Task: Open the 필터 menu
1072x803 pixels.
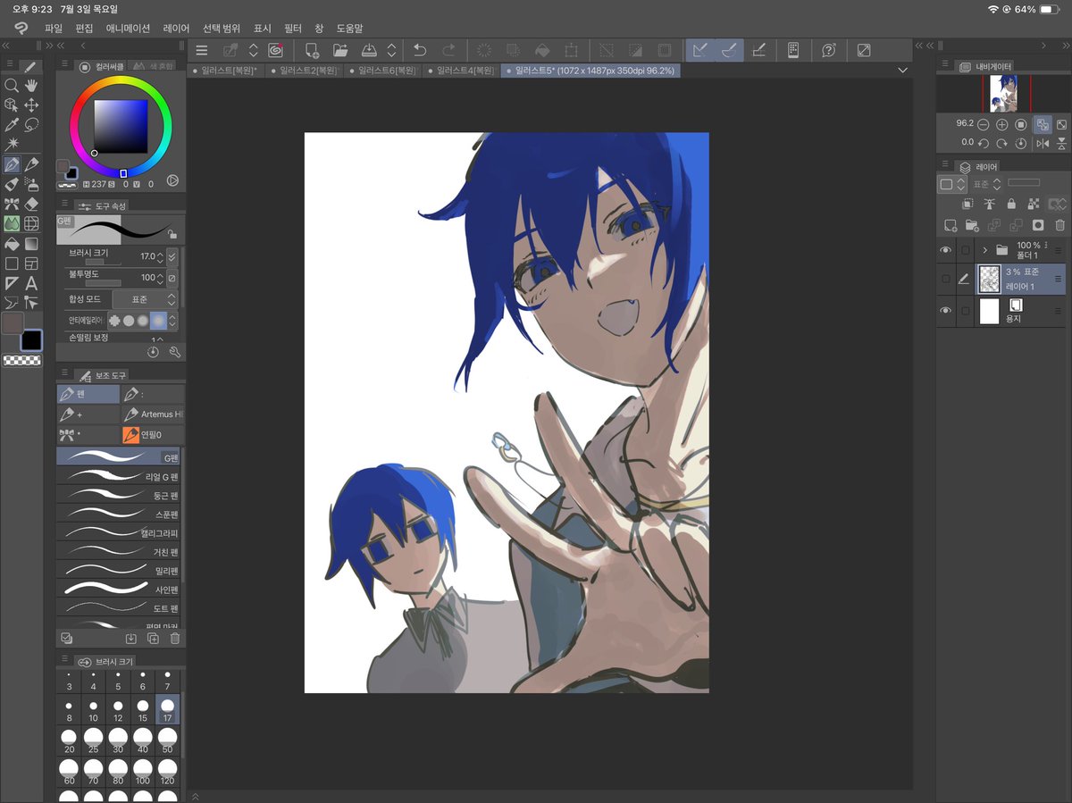Action: [x=293, y=29]
